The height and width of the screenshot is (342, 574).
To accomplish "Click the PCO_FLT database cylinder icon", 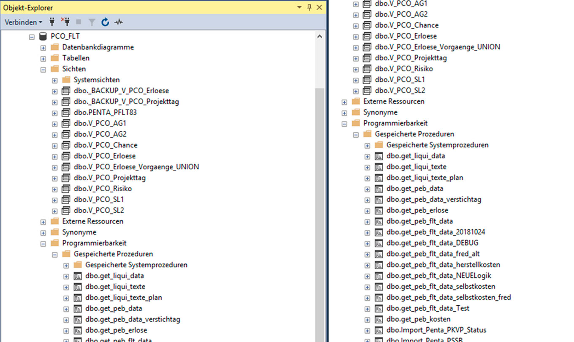I will click(43, 36).
